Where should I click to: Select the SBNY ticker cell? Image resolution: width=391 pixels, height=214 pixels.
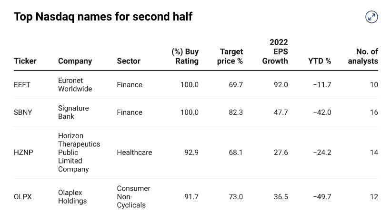coord(23,112)
